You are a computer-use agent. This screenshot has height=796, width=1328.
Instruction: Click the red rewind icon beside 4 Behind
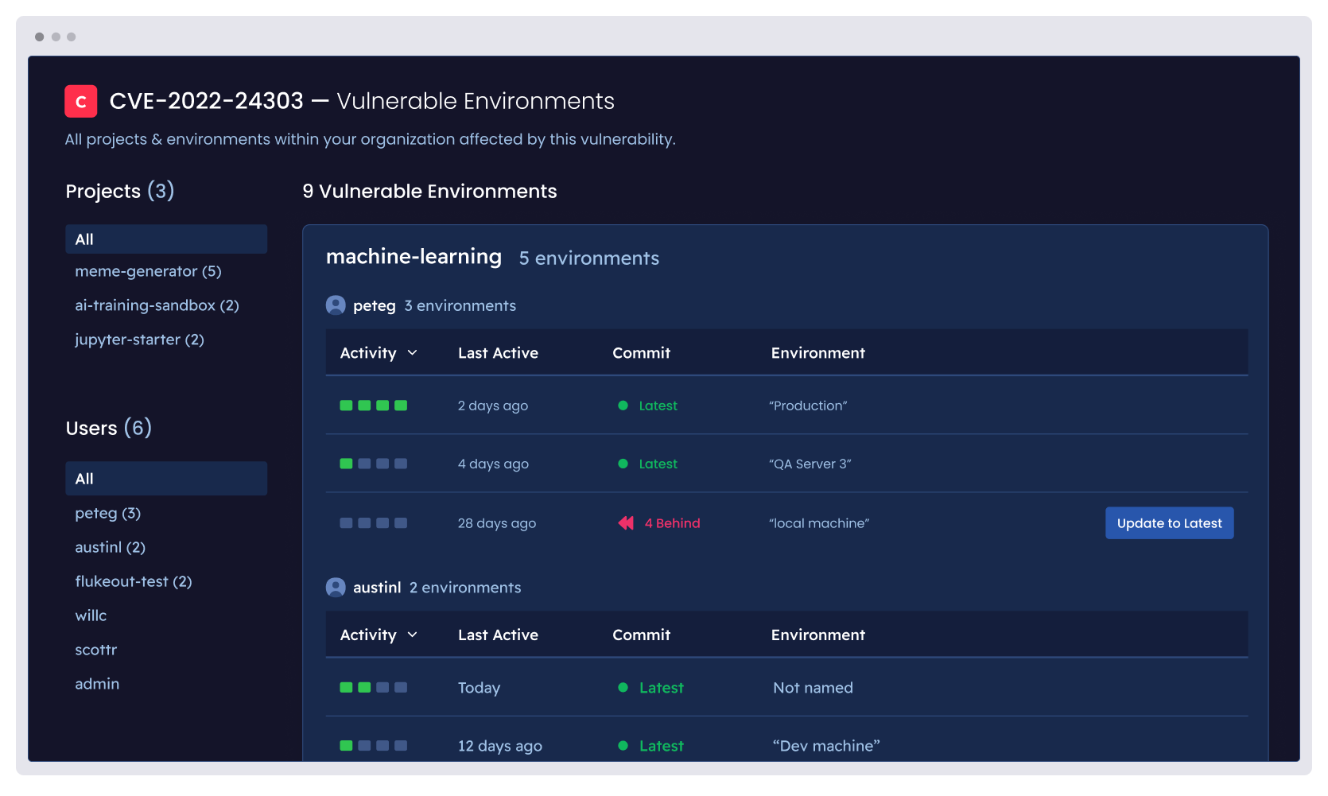[x=625, y=522]
